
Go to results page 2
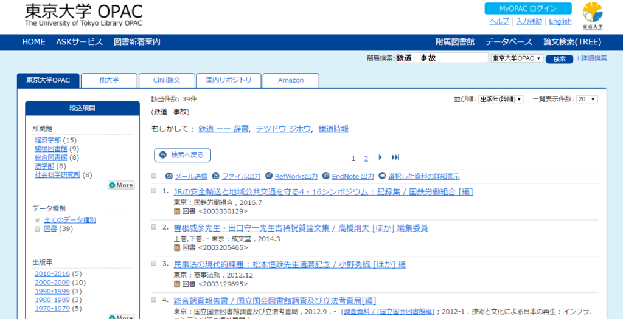(366, 159)
